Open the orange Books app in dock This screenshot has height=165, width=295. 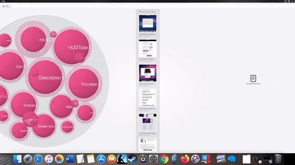click(112, 159)
